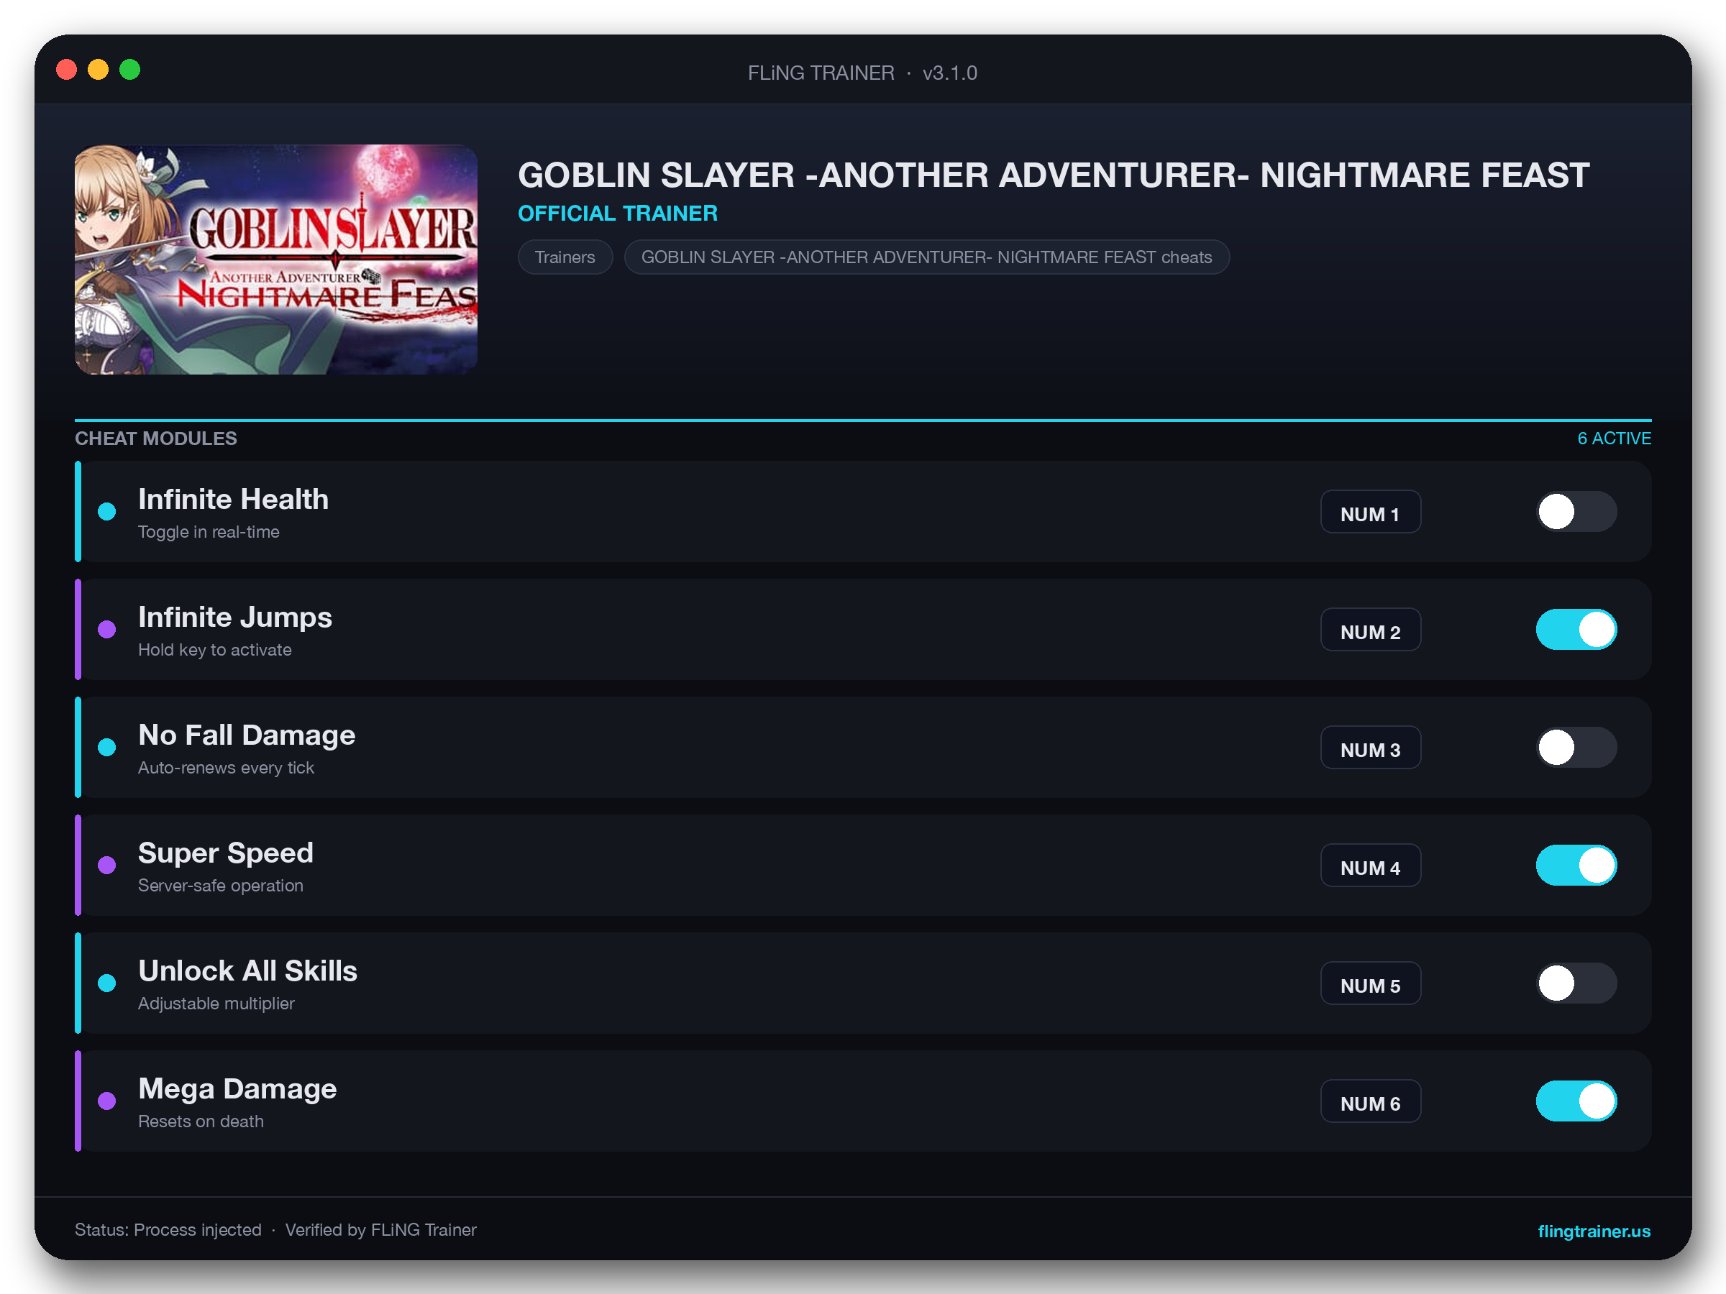1726x1294 pixels.
Task: Select the NUM 3 hotkey badge
Action: coord(1370,747)
